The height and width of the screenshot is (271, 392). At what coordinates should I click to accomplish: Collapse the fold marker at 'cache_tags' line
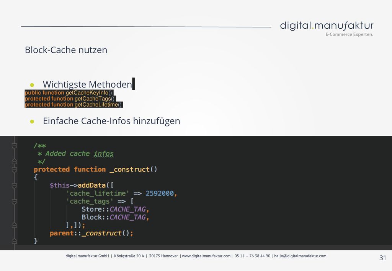15,202
